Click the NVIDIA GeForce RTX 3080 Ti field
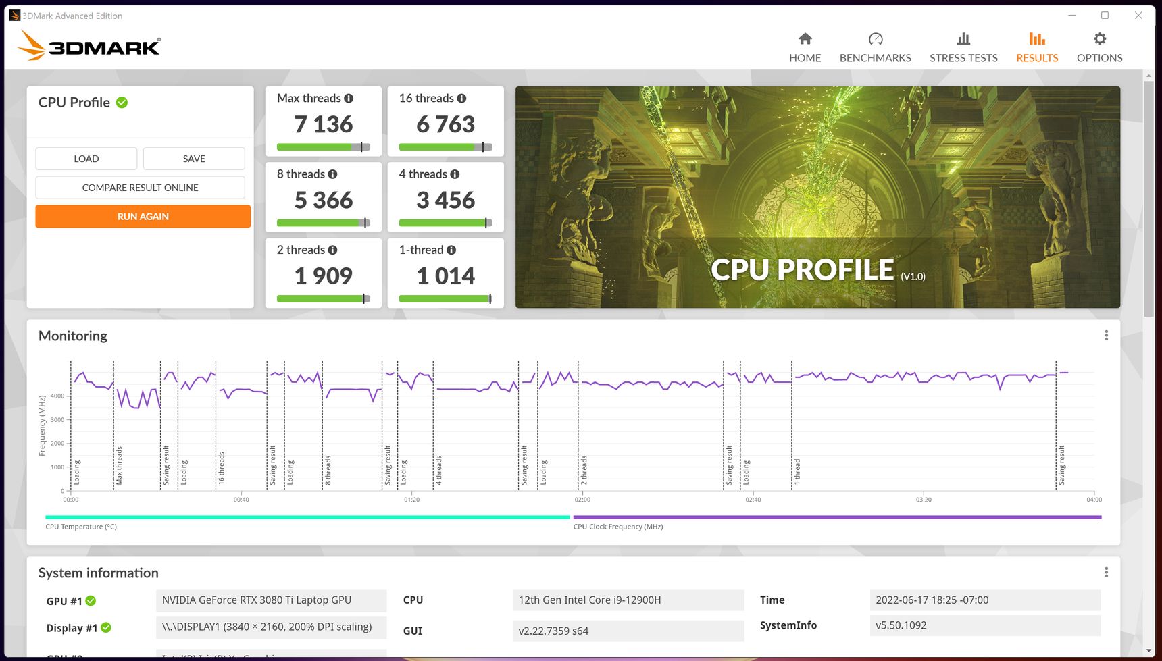Image resolution: width=1162 pixels, height=661 pixels. pyautogui.click(x=272, y=600)
